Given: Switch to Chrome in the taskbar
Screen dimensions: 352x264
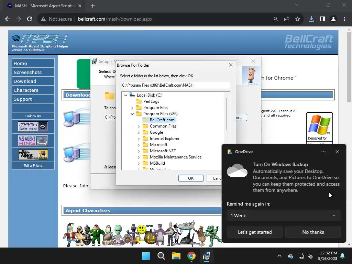Looking at the screenshot, I should pos(191,256).
